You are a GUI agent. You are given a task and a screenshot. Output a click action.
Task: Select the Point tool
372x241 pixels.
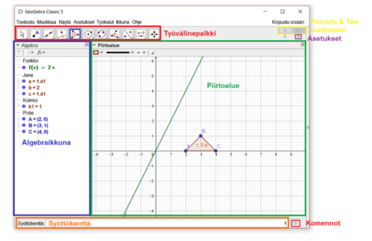(36, 34)
